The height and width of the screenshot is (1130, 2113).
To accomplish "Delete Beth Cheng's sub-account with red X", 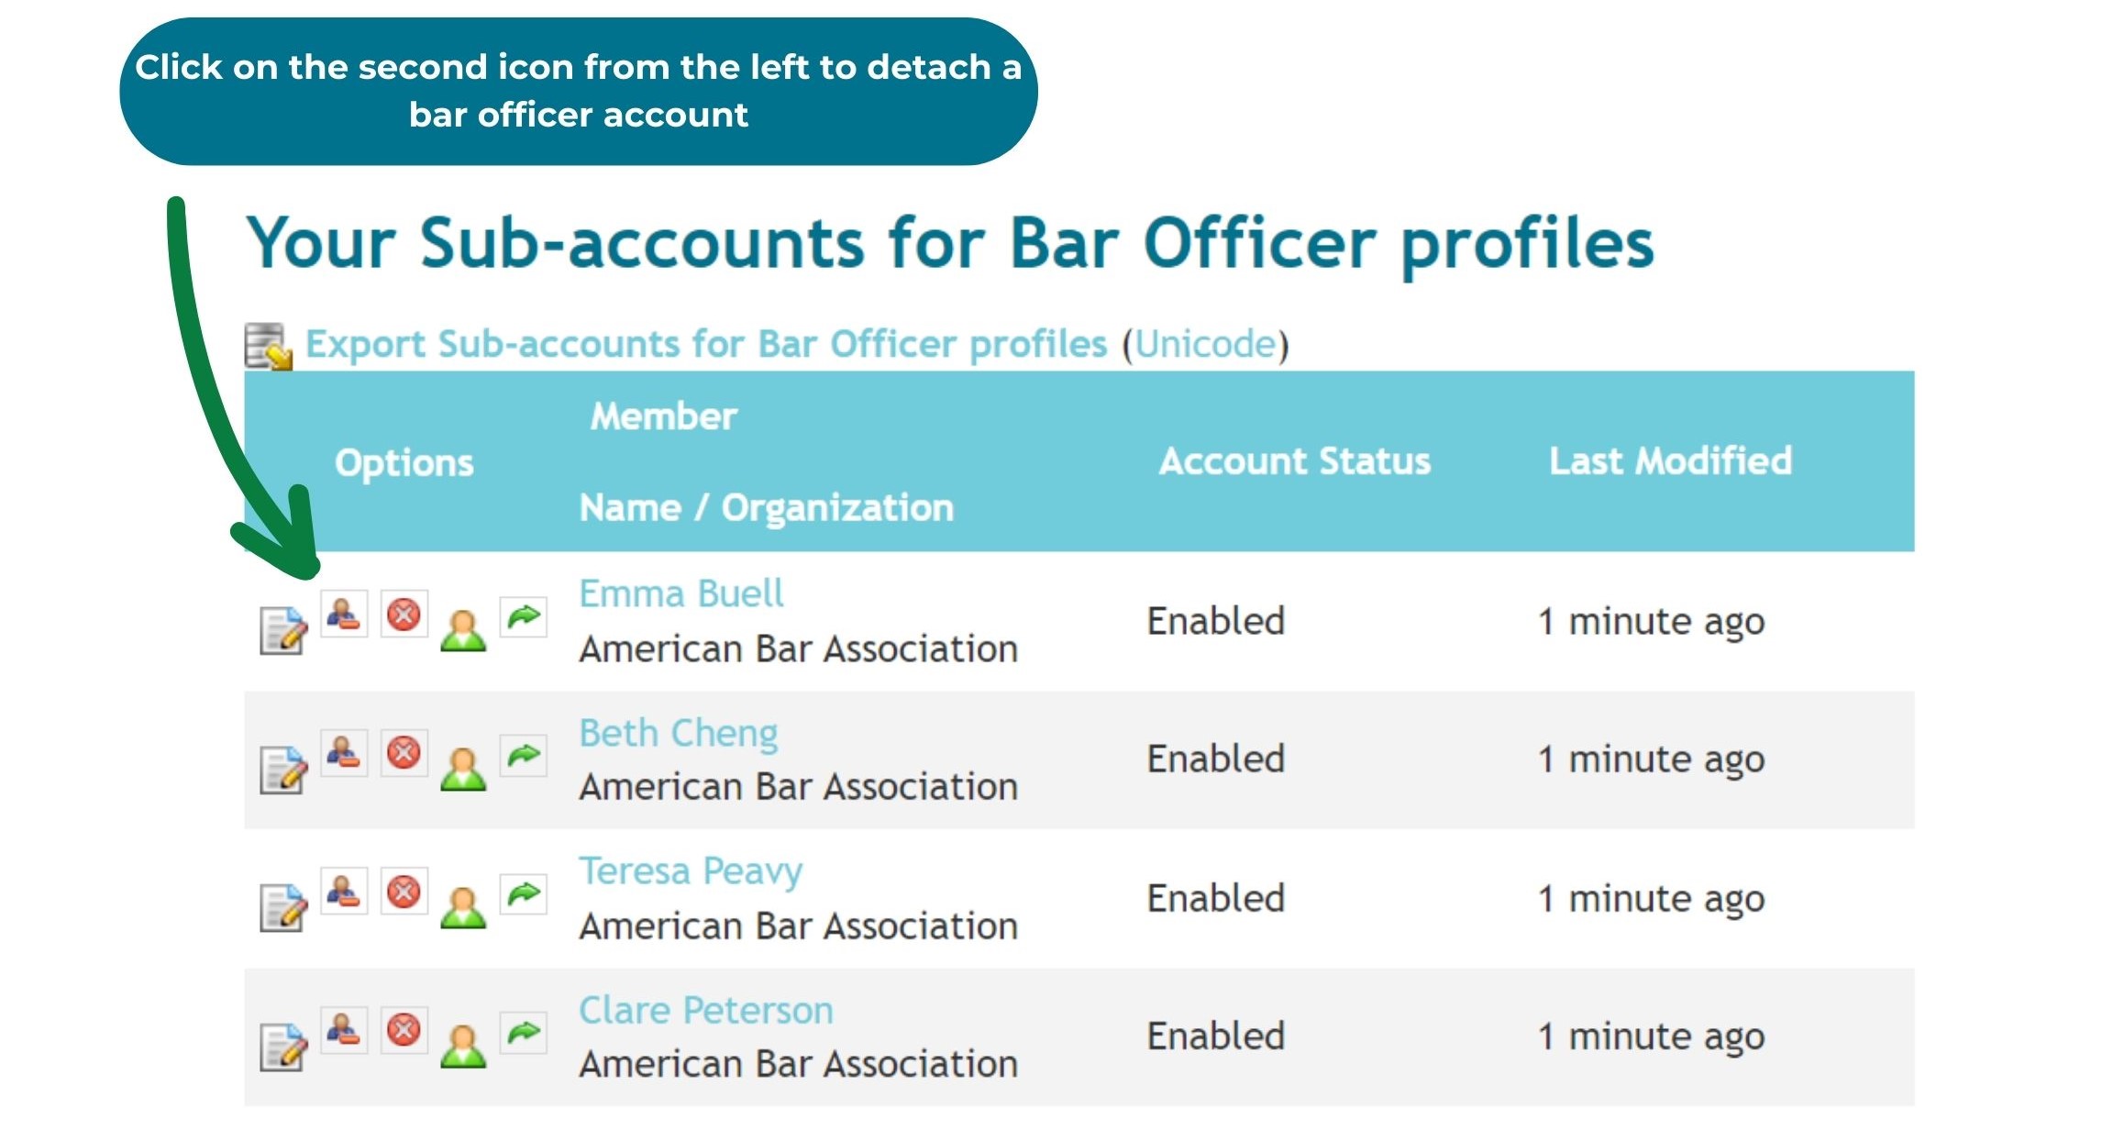I will (x=403, y=752).
